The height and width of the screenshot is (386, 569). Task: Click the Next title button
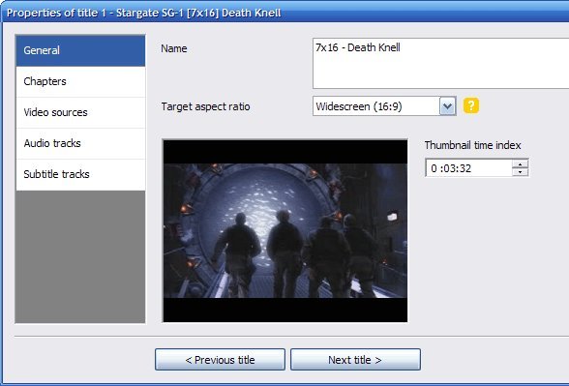355,360
